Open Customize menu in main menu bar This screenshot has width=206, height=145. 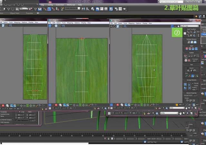(60, 5)
